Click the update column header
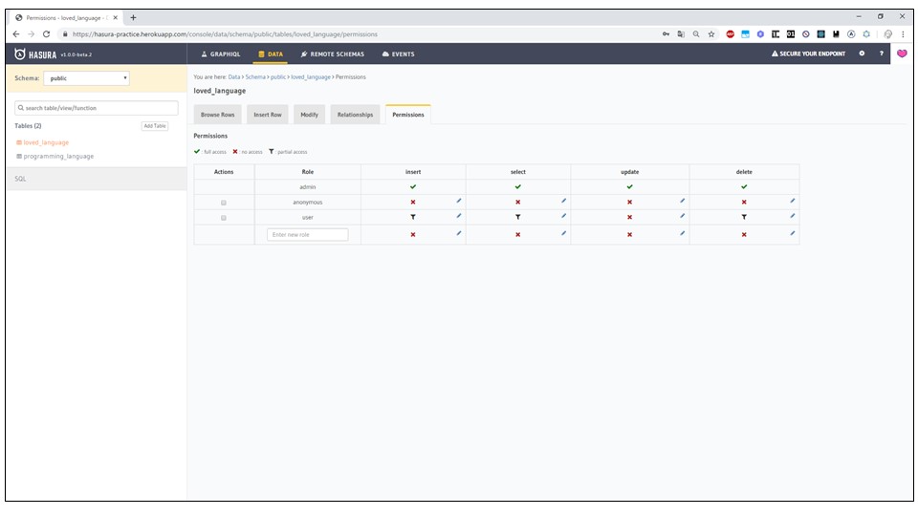This screenshot has width=918, height=516. (x=630, y=172)
